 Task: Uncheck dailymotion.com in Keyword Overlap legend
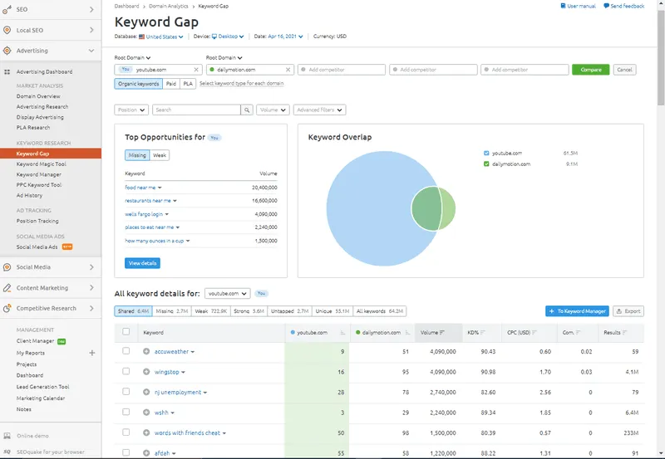486,164
